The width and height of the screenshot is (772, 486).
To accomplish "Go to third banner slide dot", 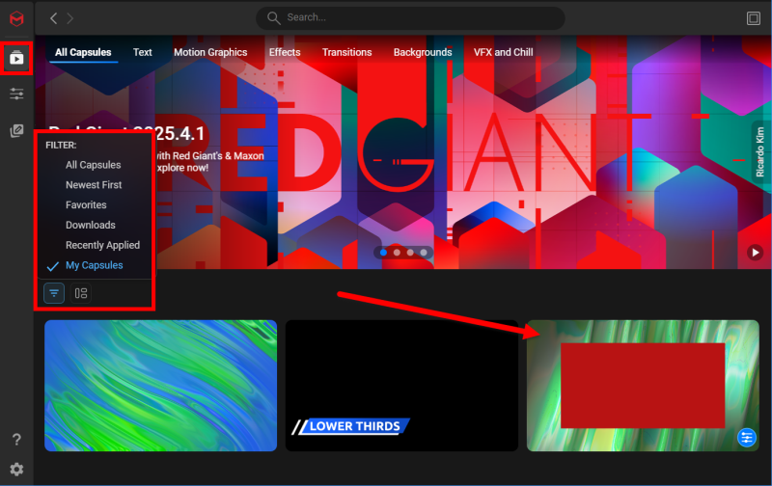I will (x=410, y=253).
